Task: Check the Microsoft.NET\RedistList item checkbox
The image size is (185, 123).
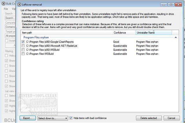Action: 23,46
